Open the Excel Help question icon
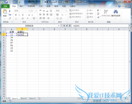Image resolution: width=132 pixels, height=104 pixels. click(119, 6)
